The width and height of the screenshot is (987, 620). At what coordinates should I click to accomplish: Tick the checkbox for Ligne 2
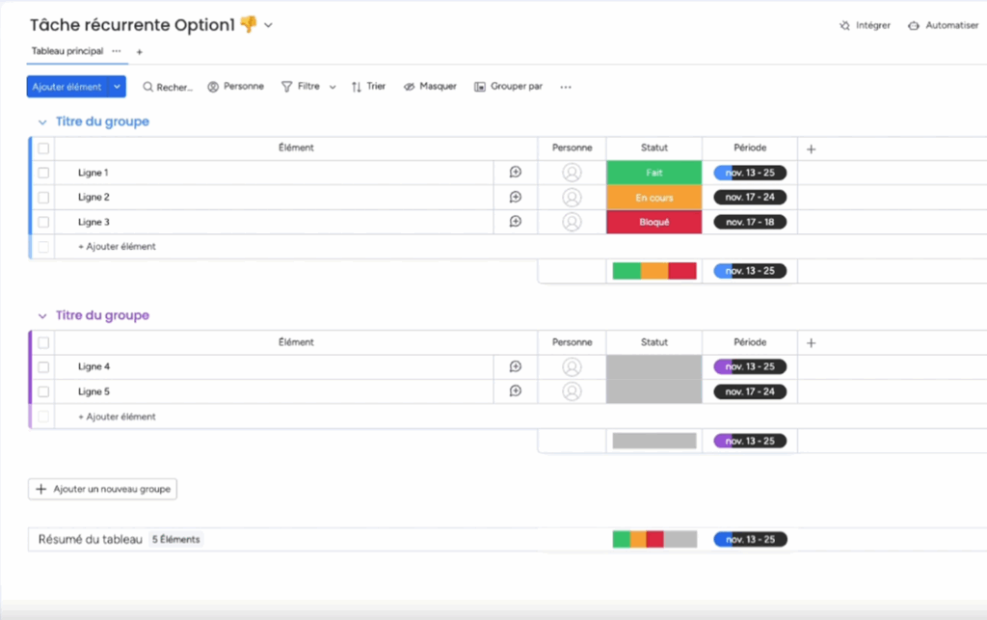tap(43, 197)
